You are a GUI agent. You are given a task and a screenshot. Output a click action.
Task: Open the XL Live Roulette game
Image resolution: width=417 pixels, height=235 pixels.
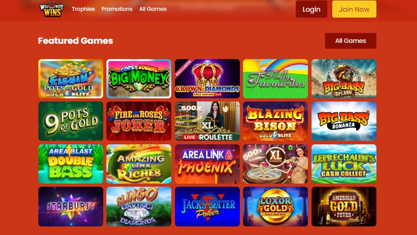[x=207, y=121]
